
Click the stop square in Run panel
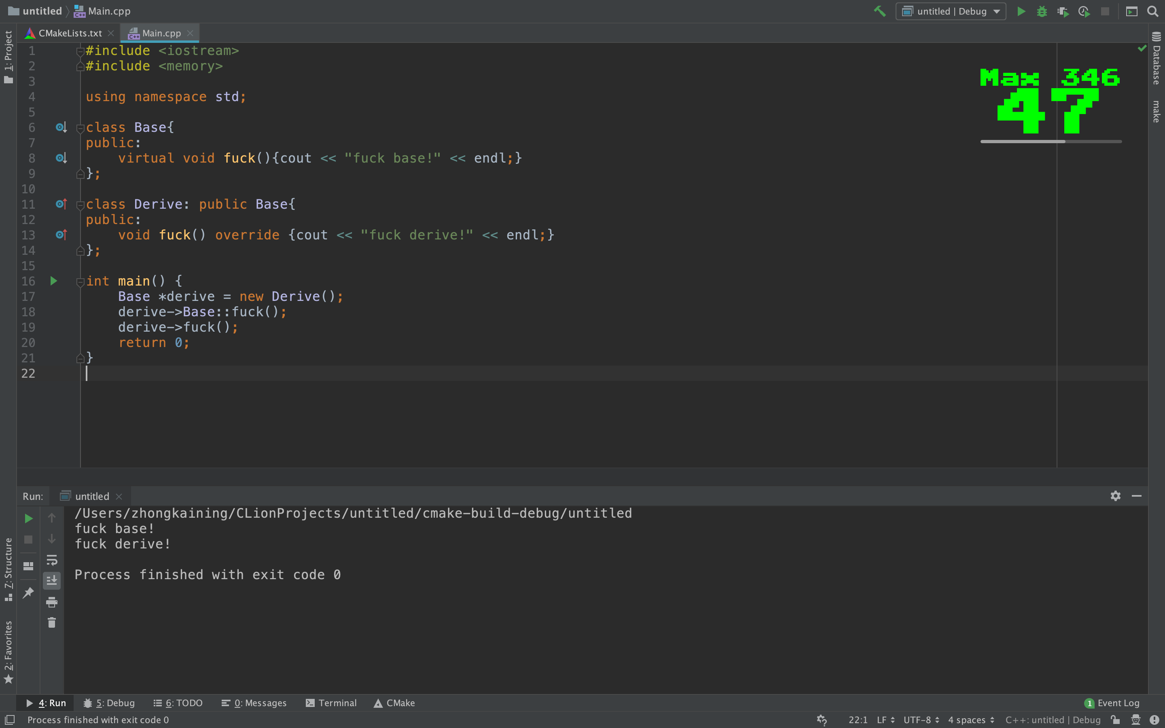28,540
